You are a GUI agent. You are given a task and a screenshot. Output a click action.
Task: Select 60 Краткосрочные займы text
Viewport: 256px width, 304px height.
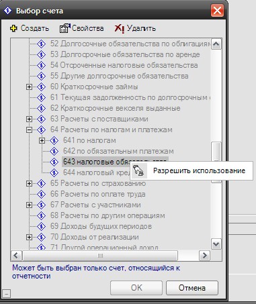[94, 87]
